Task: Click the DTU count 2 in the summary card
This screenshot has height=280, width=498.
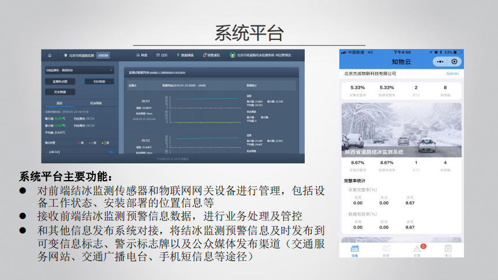Action: coord(416,91)
